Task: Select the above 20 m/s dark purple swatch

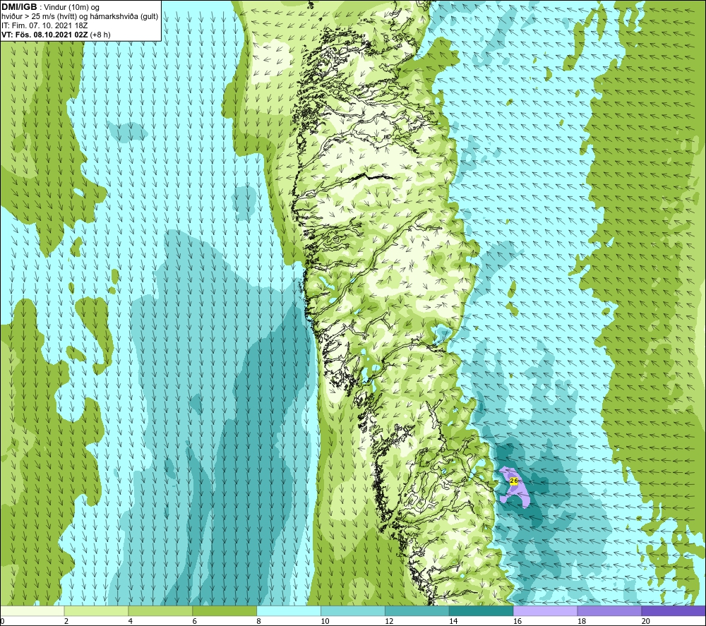Action: (x=673, y=610)
